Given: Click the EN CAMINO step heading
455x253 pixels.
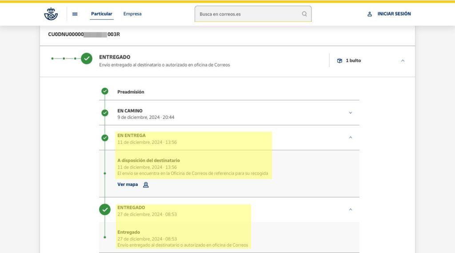Looking at the screenshot, I should pos(130,111).
